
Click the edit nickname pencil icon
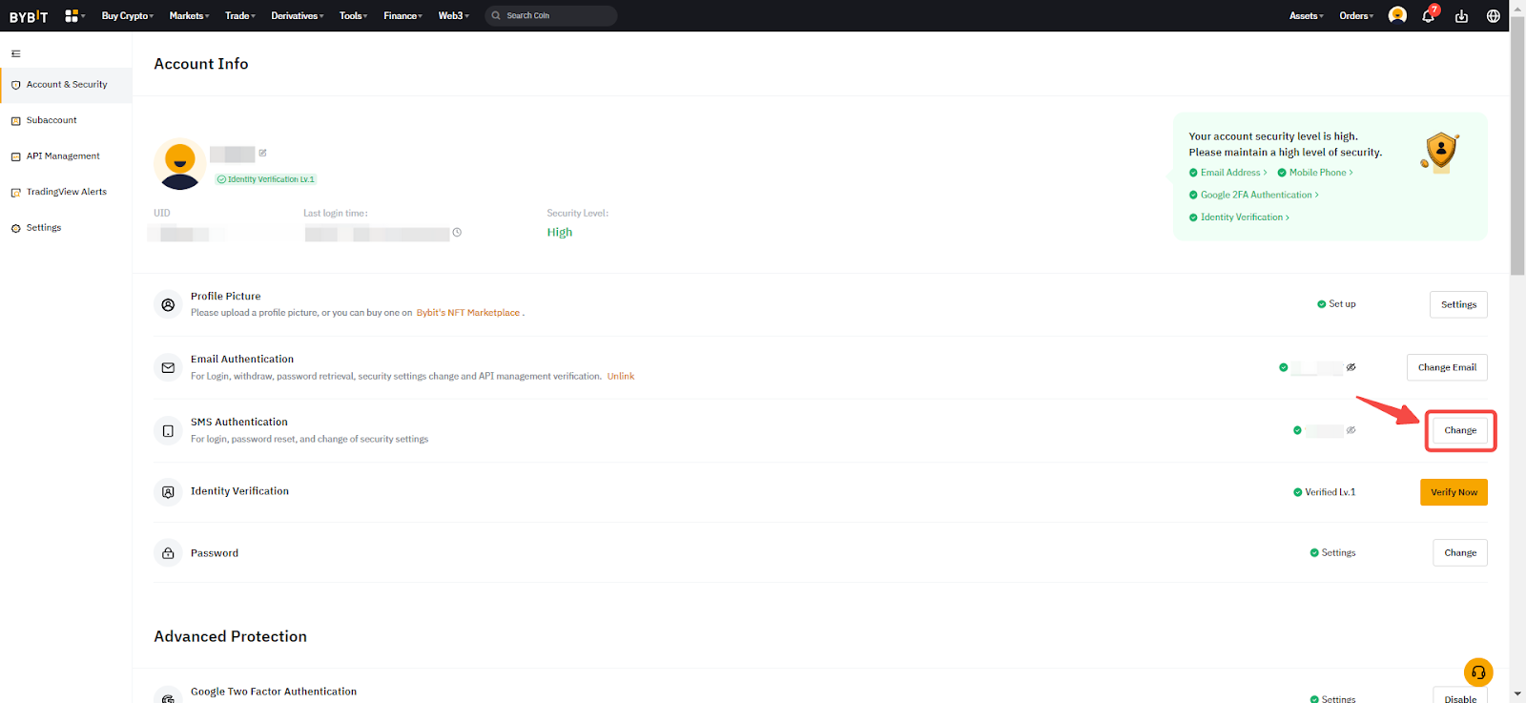coord(263,153)
